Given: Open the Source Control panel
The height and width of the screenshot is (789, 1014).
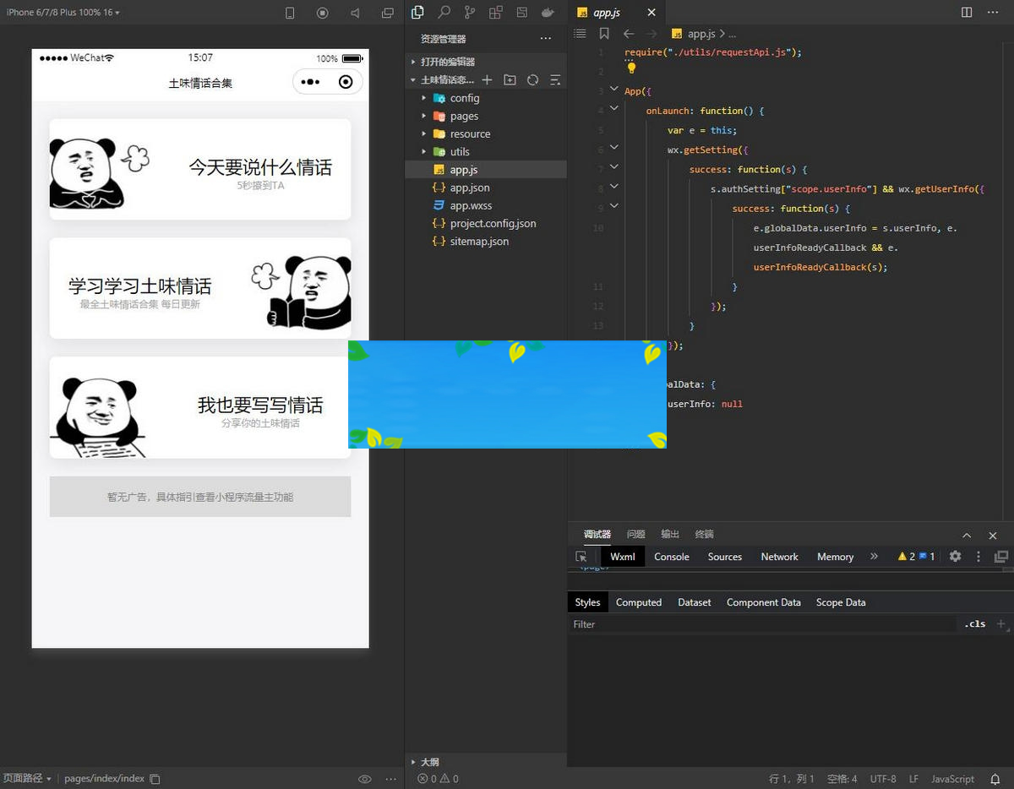Looking at the screenshot, I should pyautogui.click(x=470, y=13).
